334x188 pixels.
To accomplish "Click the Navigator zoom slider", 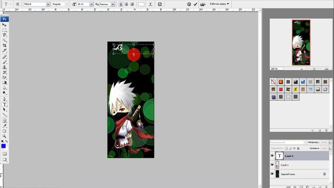I will 314,69.
